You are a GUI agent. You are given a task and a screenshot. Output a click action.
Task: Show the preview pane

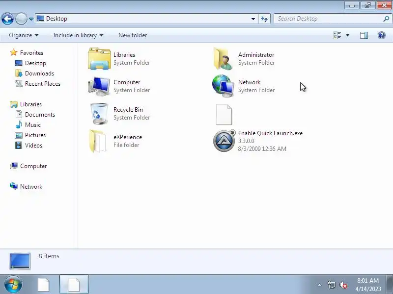pos(364,35)
